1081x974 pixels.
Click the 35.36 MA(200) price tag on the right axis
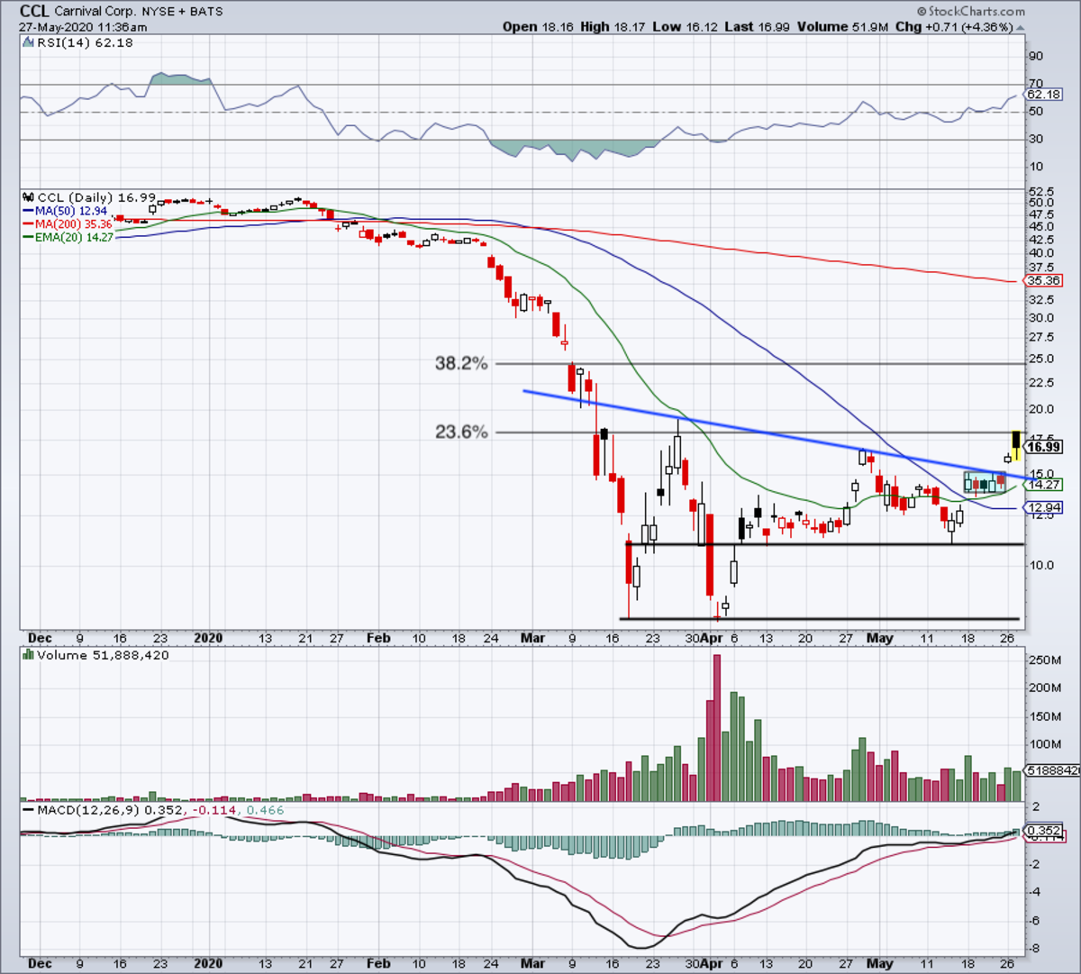[1044, 280]
